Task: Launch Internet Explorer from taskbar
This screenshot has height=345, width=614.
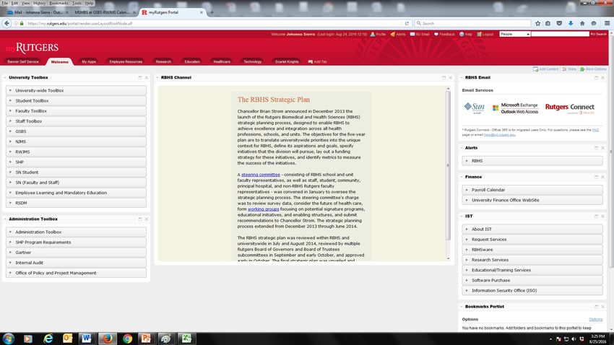Action: tap(48, 339)
